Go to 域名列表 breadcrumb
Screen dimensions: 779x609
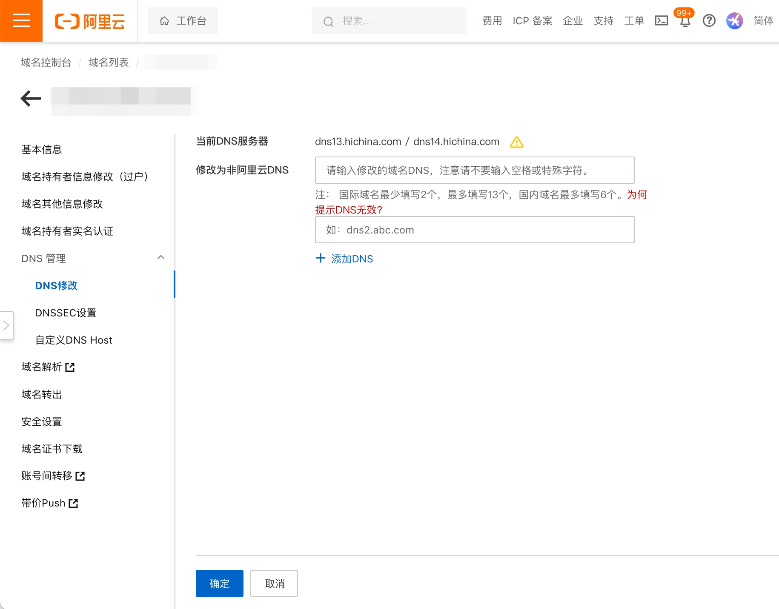109,63
